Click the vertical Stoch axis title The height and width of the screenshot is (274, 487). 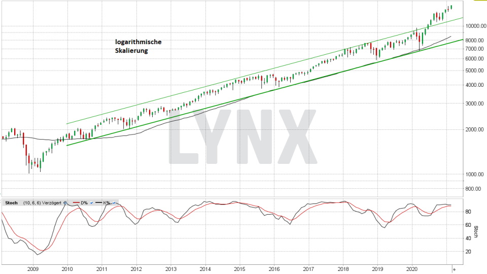[475, 232]
